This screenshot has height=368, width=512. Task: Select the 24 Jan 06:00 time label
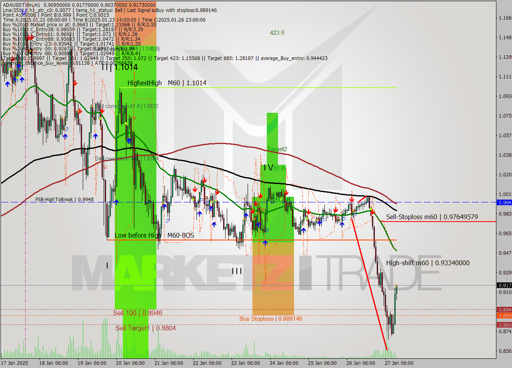(x=284, y=363)
